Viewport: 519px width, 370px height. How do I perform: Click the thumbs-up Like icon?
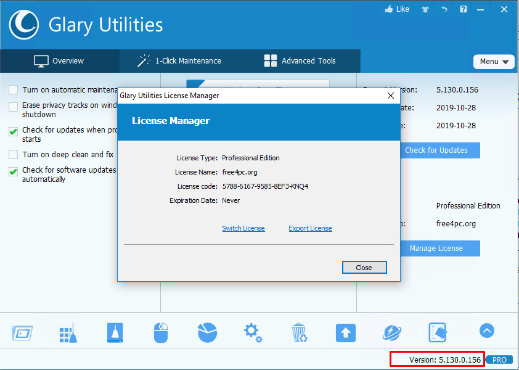[389, 9]
